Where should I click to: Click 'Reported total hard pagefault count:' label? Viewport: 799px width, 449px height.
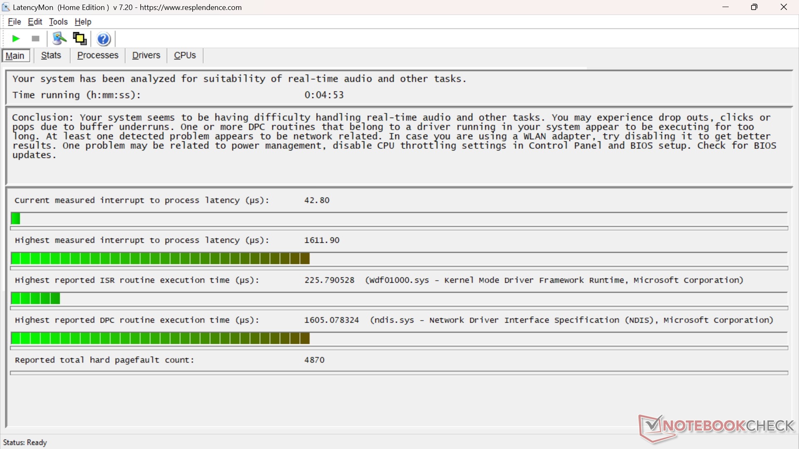coord(104,360)
